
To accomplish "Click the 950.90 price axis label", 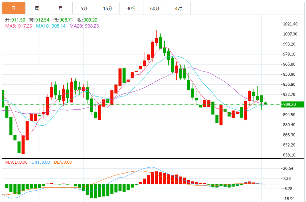I will (289, 74).
